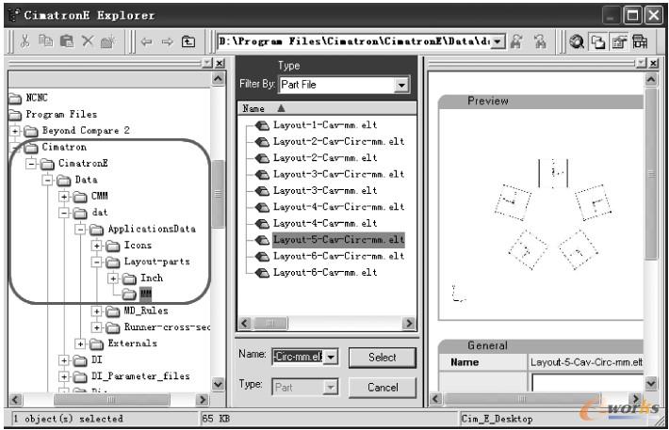
Task: Open the Filter By Part File dropdown
Action: pyautogui.click(x=403, y=86)
